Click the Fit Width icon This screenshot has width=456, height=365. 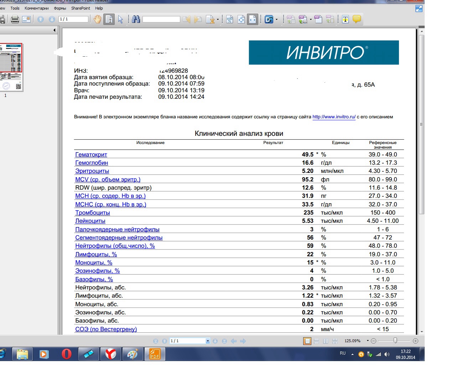click(253, 19)
